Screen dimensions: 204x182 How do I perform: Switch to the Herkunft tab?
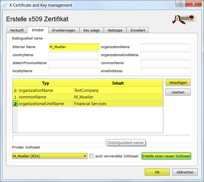[17, 30]
